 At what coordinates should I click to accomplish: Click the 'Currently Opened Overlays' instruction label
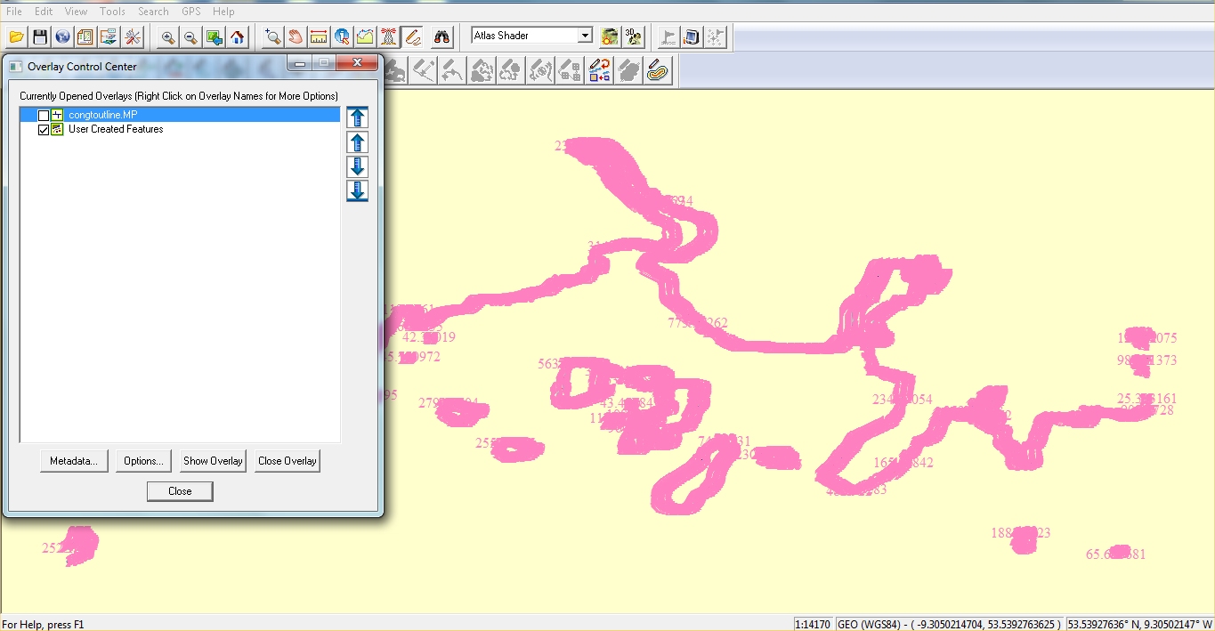pos(179,95)
